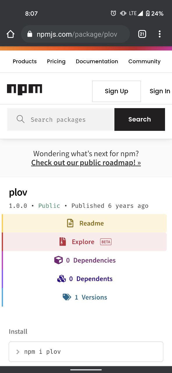Image resolution: width=172 pixels, height=373 pixels.
Task: Open the Products menu item
Action: point(25,61)
